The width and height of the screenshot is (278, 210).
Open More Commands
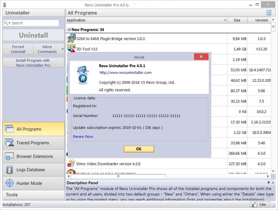47,49
